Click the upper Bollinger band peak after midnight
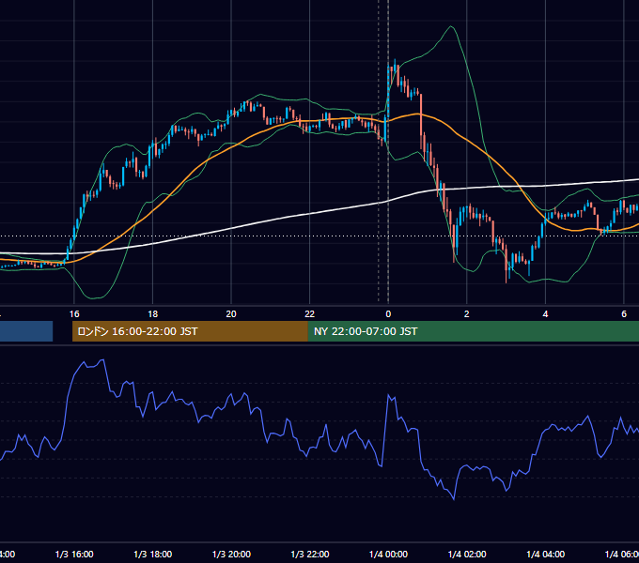 451,27
